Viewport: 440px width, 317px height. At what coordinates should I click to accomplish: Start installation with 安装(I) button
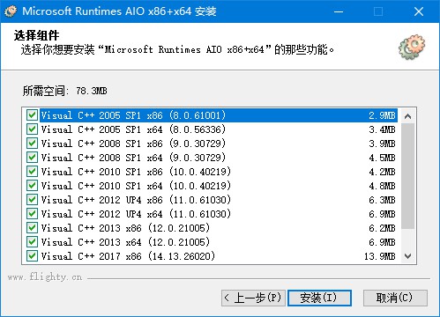[x=319, y=298]
